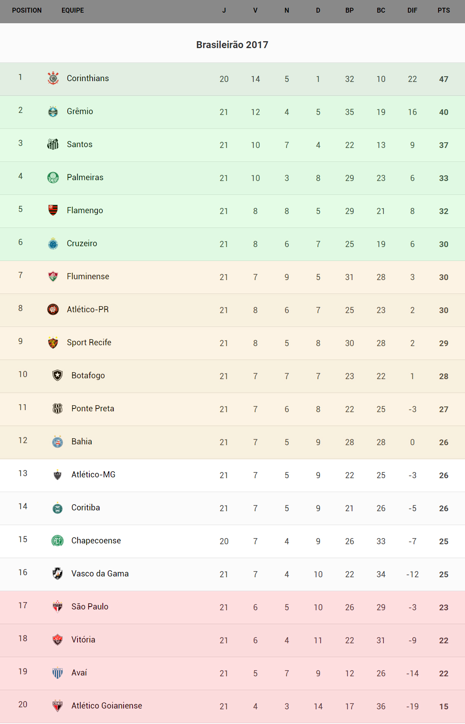Click the Brasileirão 2017 title
The width and height of the screenshot is (465, 724).
click(x=232, y=45)
